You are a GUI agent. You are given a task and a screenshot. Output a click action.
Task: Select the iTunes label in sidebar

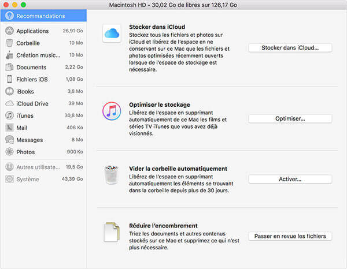pyautogui.click(x=25, y=115)
